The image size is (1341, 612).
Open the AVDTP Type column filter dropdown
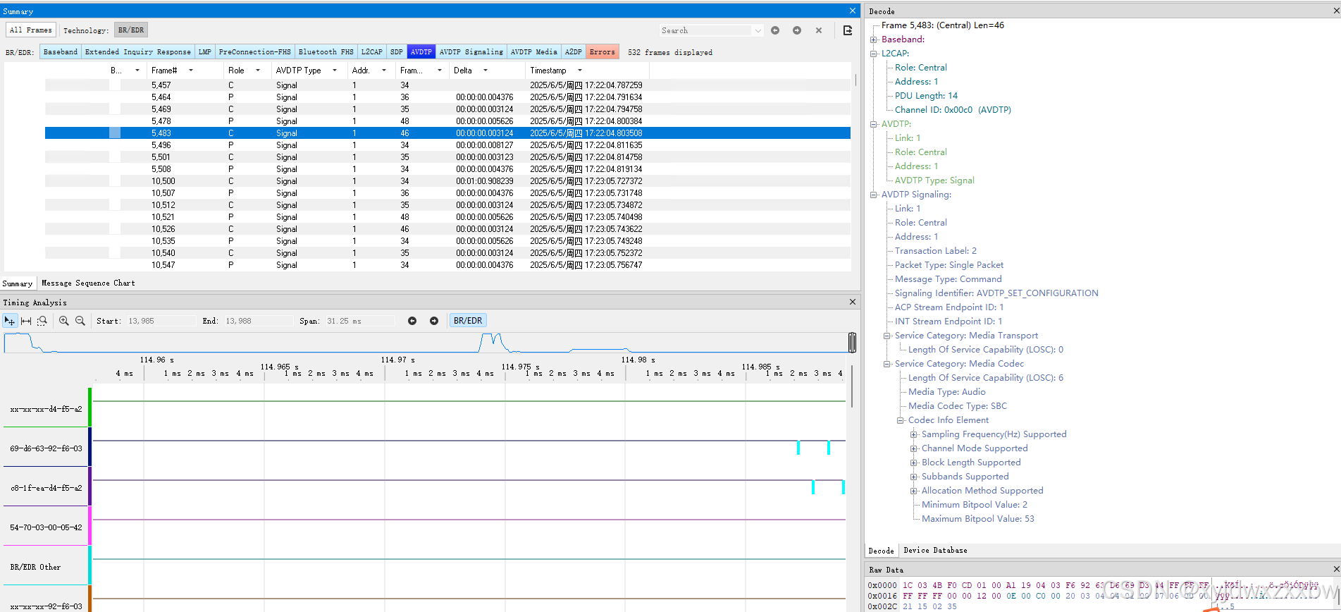pyautogui.click(x=335, y=71)
